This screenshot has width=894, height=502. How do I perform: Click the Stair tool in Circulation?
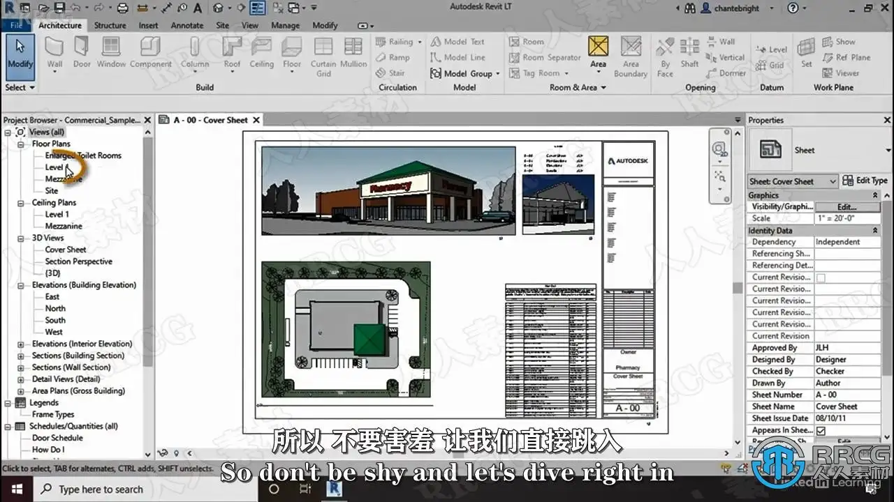coord(390,73)
